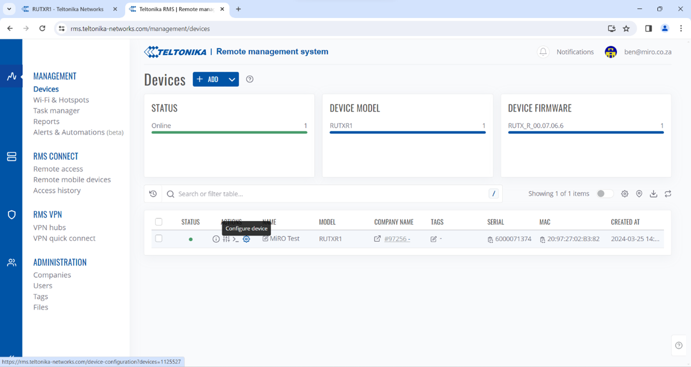Click the Configure device gear icon
This screenshot has height=367, width=691.
click(x=246, y=239)
